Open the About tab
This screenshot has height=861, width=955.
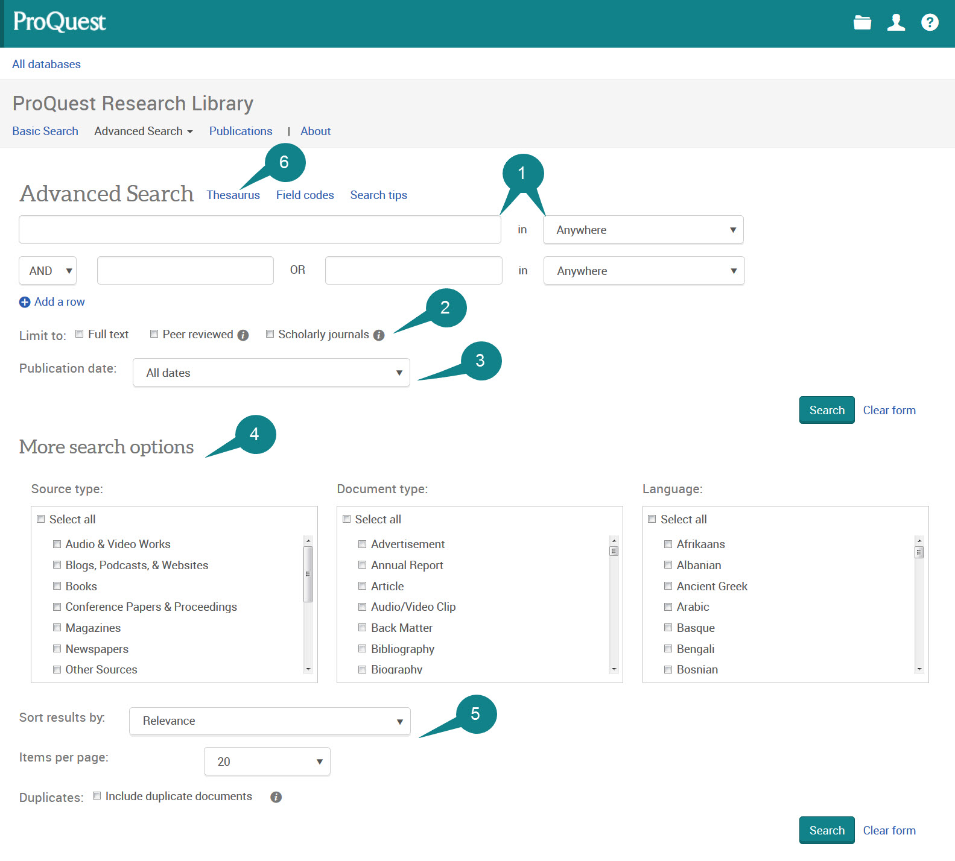point(316,131)
